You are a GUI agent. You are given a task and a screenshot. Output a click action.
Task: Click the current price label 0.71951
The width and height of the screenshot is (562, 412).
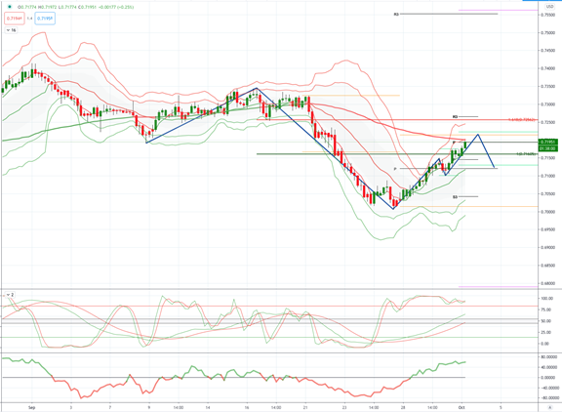(x=548, y=142)
